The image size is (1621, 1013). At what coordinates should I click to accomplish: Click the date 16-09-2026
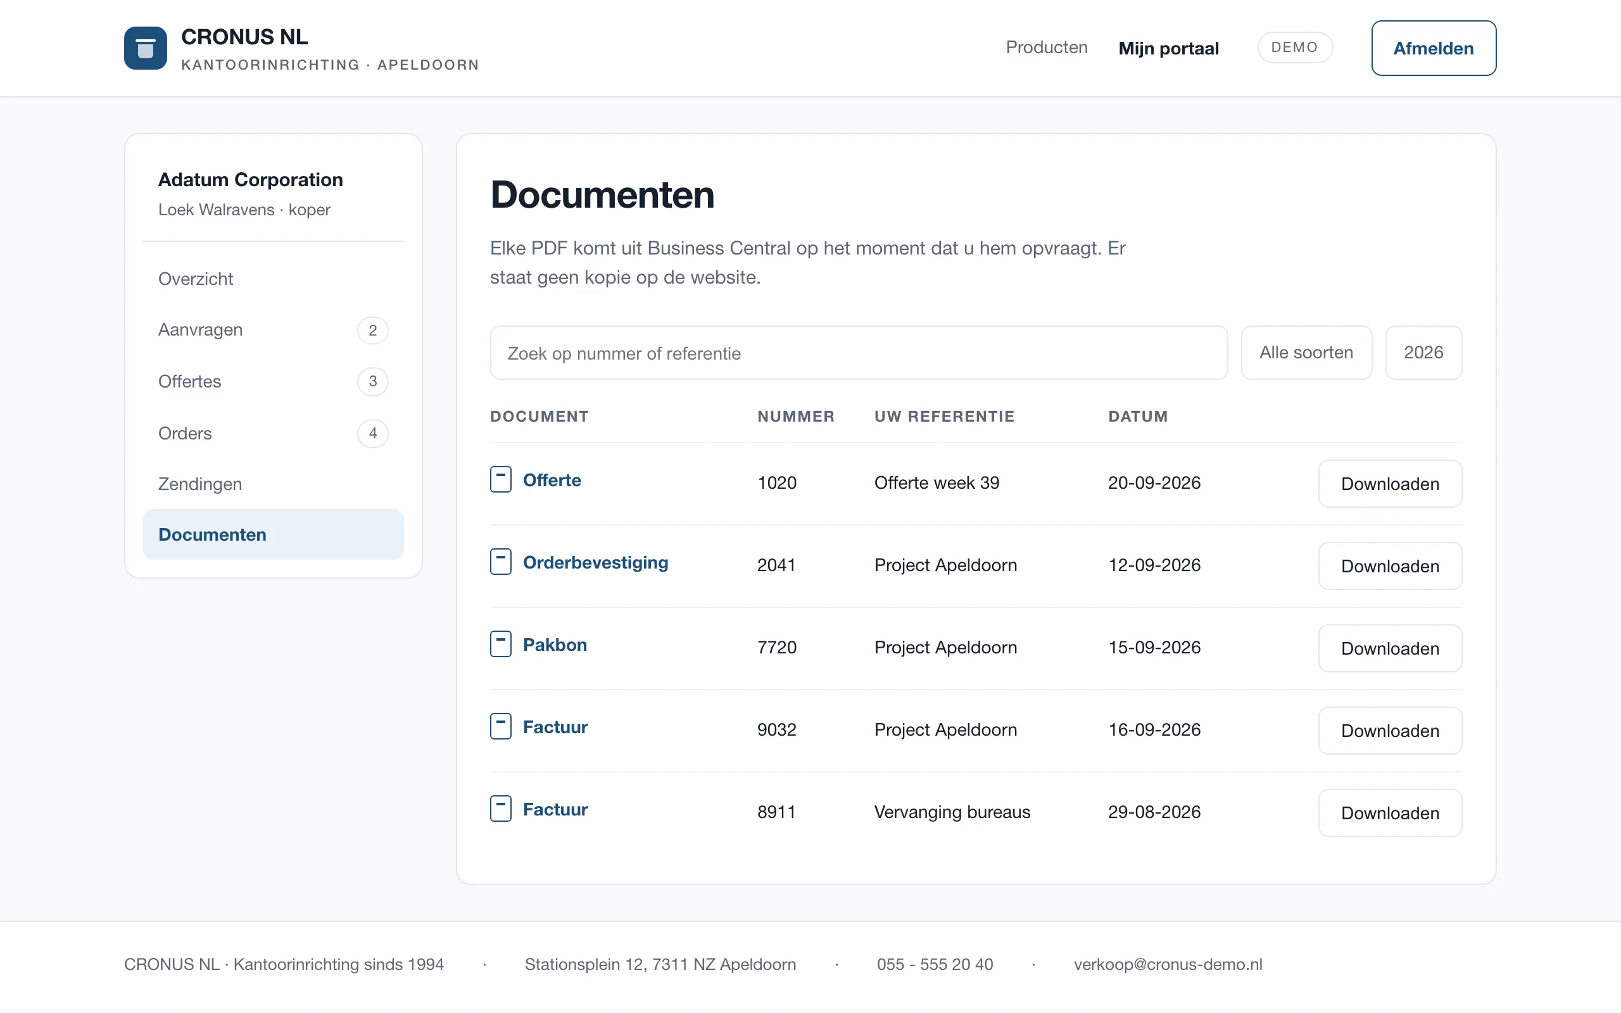(x=1154, y=730)
